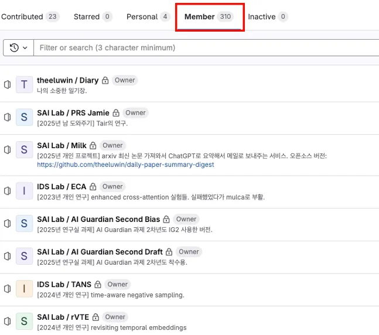Screen dimensions: 379x335
Task: Open the search history dropdown chevron
Action: point(25,48)
